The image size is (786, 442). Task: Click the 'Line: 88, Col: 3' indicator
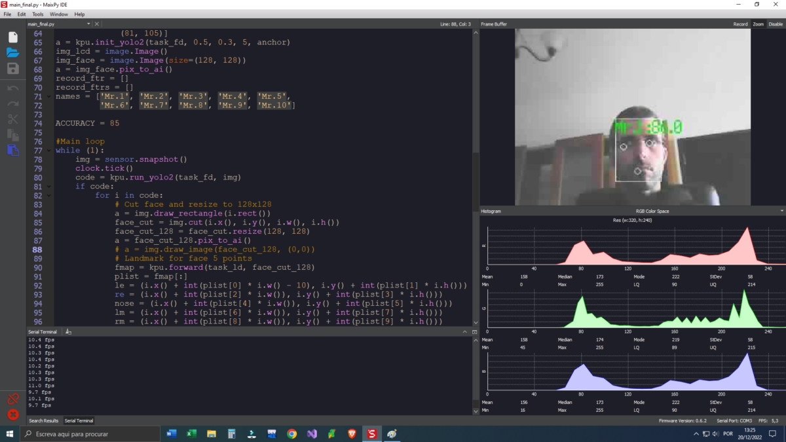pos(455,24)
